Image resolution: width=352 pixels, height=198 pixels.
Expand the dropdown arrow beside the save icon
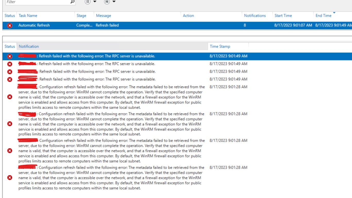(114, 2)
